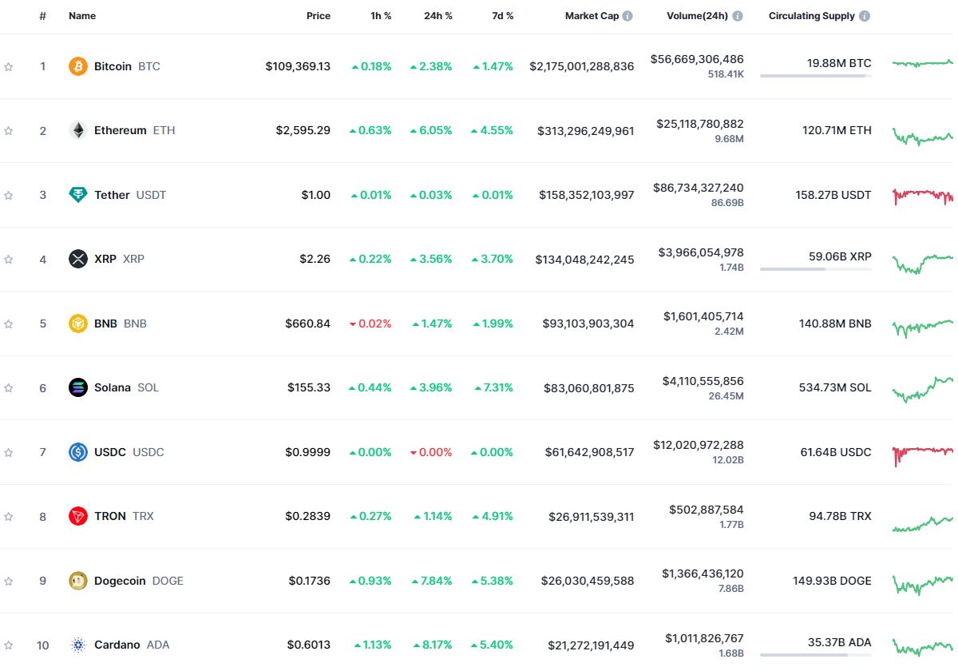
Task: Click Cardano's circulating supply progress bar
Action: click(x=816, y=655)
